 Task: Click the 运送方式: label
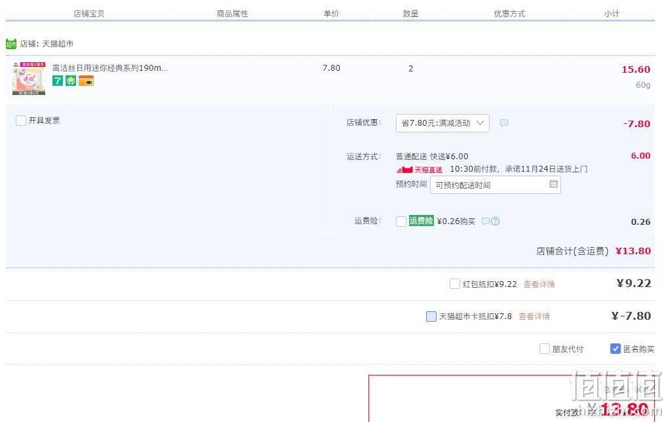(363, 157)
